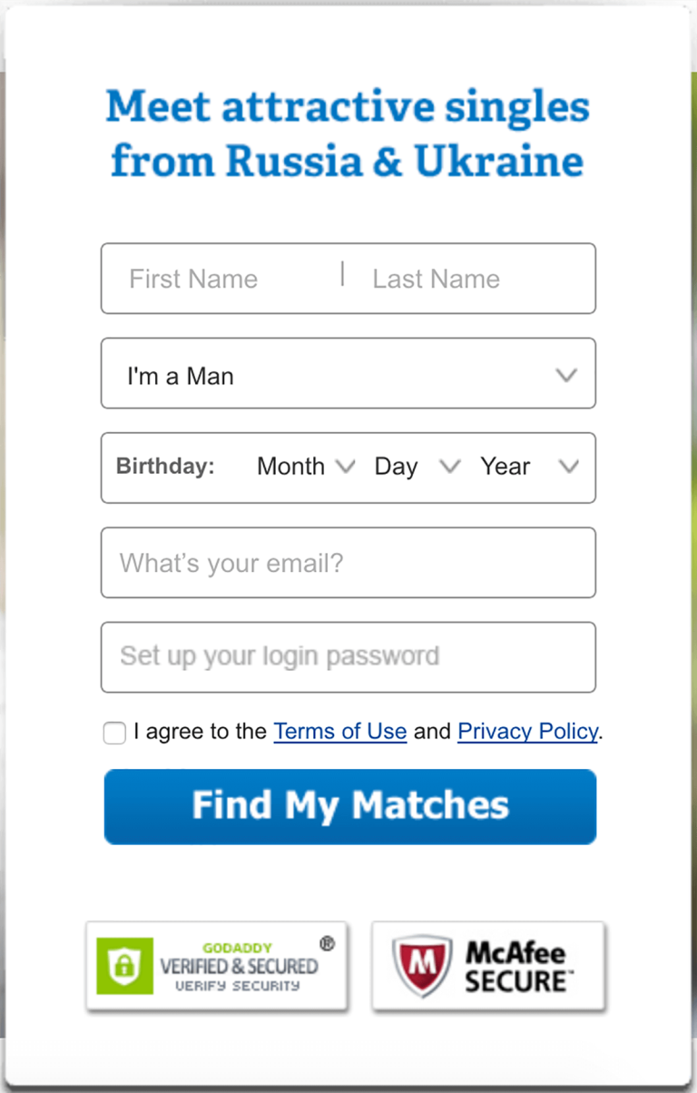Click the What's your email field
Image resolution: width=697 pixels, height=1093 pixels.
click(348, 563)
